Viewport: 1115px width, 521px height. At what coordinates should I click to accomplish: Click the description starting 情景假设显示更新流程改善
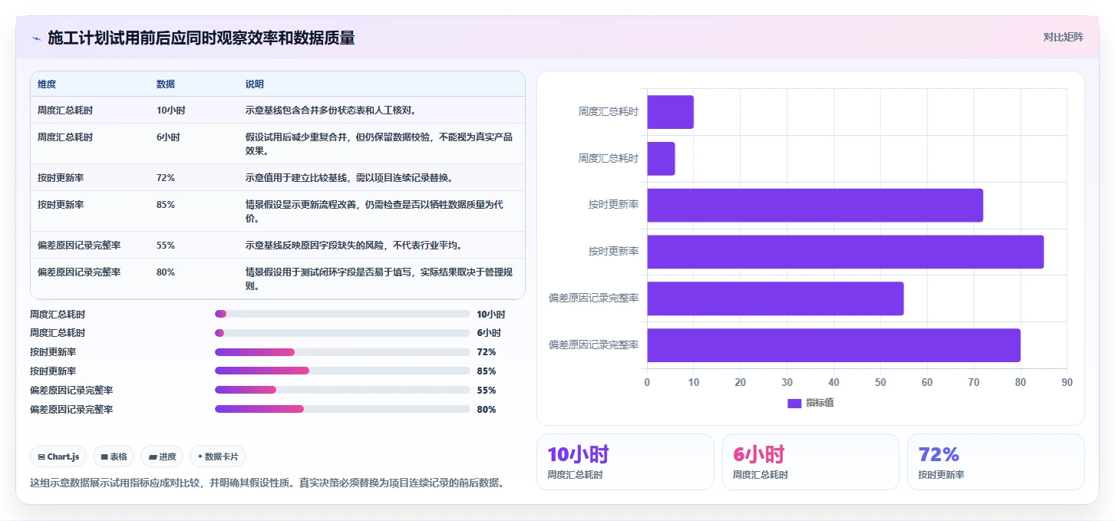(374, 211)
